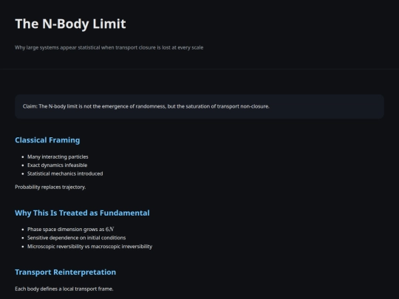Click bullet 'Exact dynamics infeasible'
Screen dimensions: 399x299
point(57,165)
